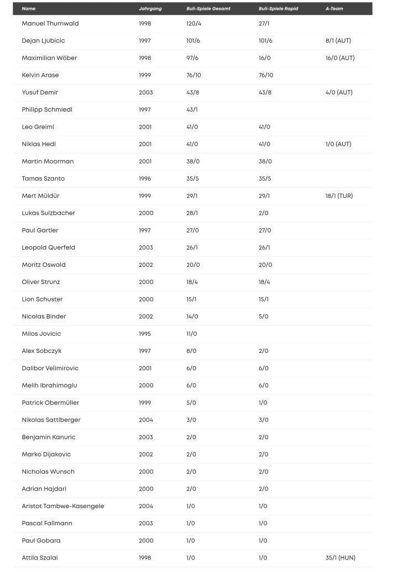The width and height of the screenshot is (398, 575).
Task: Select player name Manuel Thurnwald
Action: pos(50,24)
